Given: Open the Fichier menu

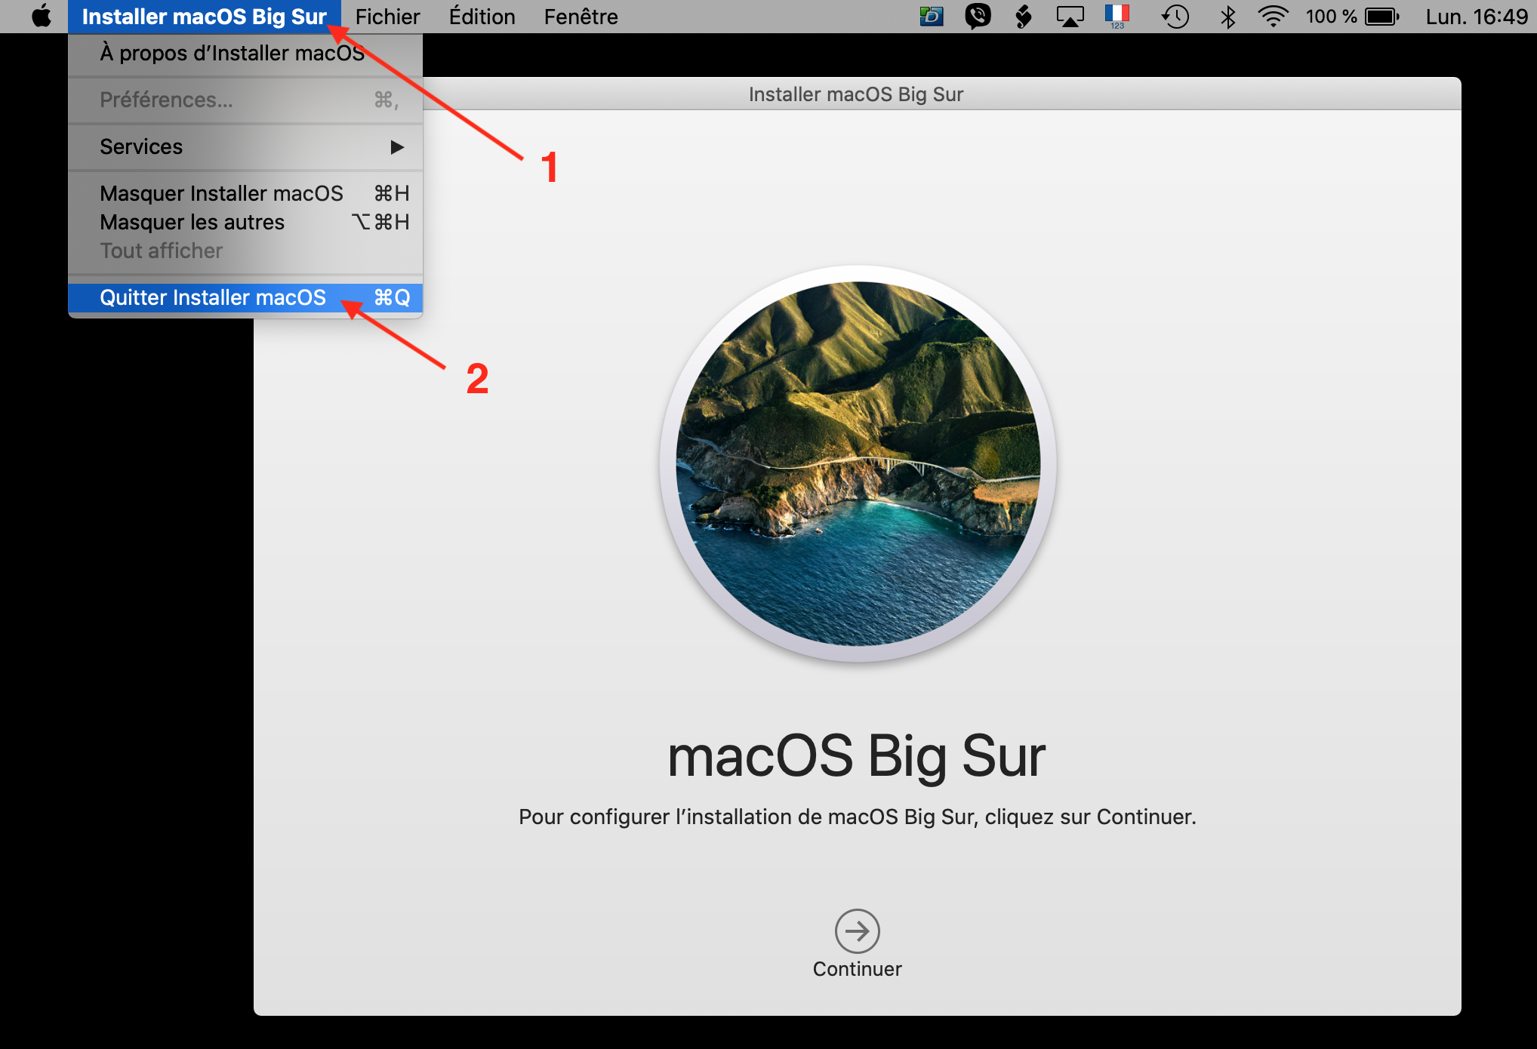Looking at the screenshot, I should (x=387, y=16).
